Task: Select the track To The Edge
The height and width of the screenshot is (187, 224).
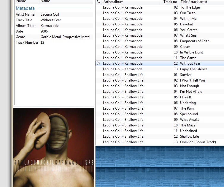Action: click(x=160, y=7)
